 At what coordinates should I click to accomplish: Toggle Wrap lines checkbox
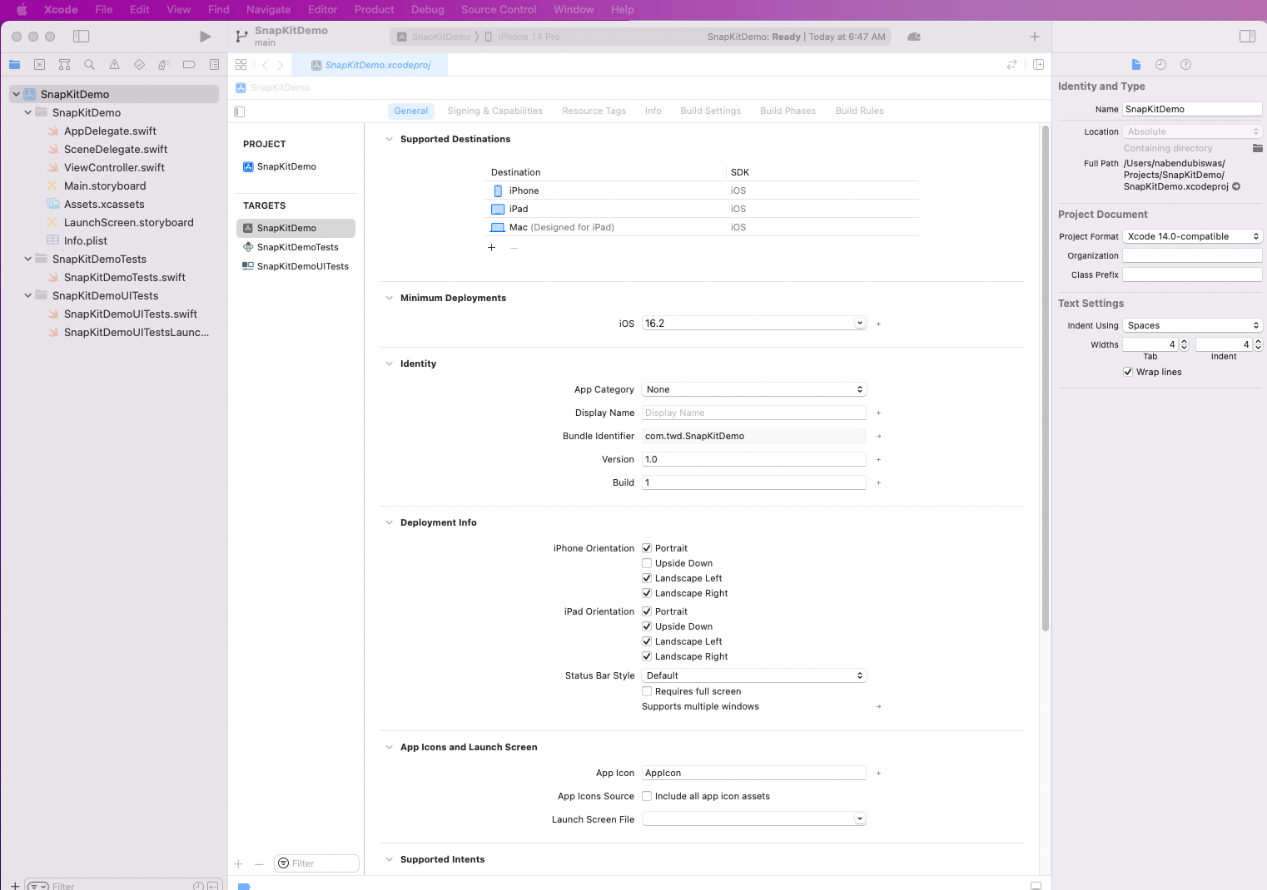[x=1128, y=372]
